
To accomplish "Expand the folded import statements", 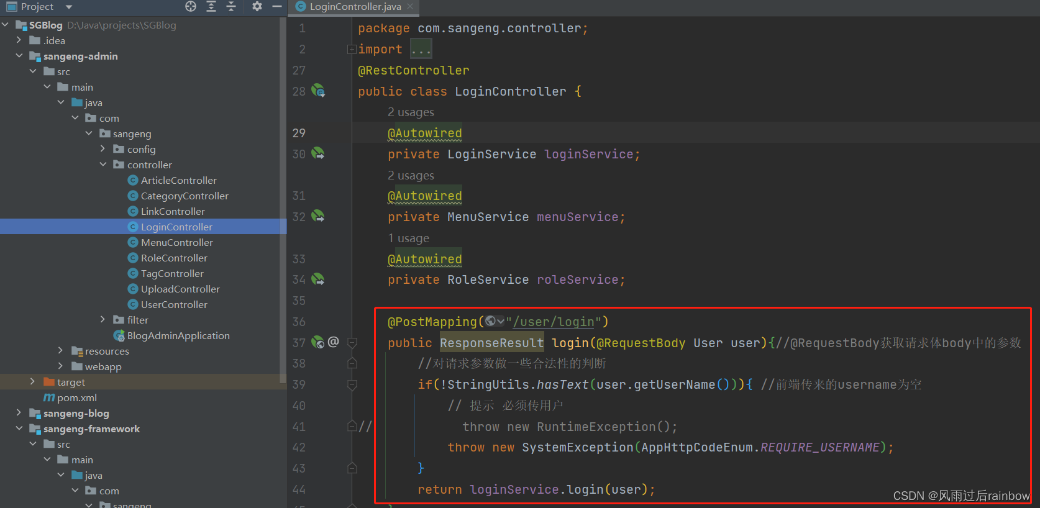I will (x=352, y=49).
